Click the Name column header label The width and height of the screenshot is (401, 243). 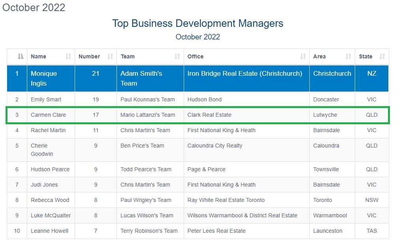click(38, 56)
